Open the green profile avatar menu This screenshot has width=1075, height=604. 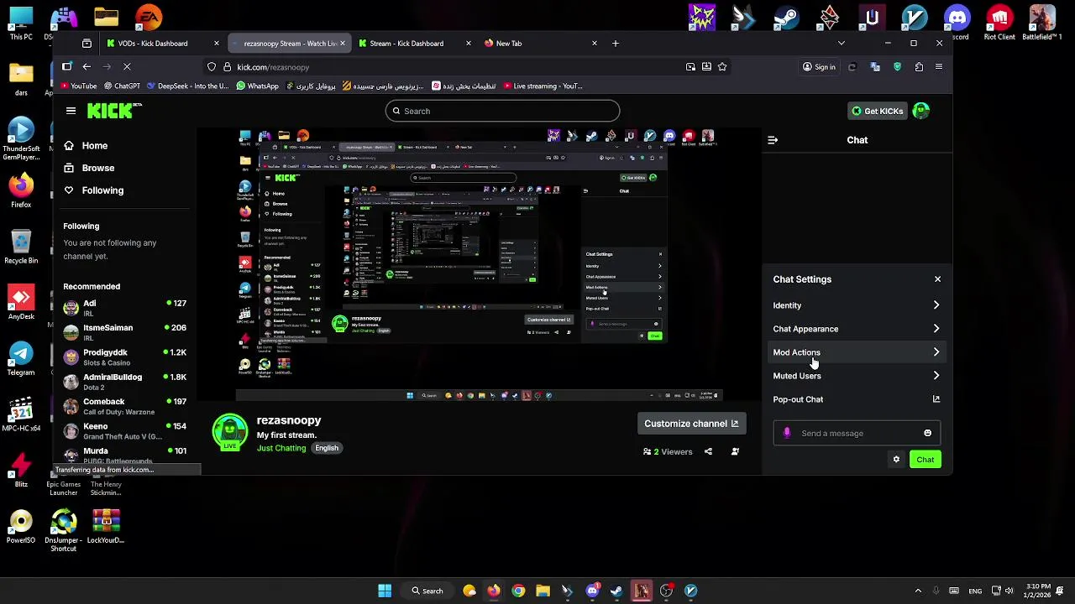921,111
